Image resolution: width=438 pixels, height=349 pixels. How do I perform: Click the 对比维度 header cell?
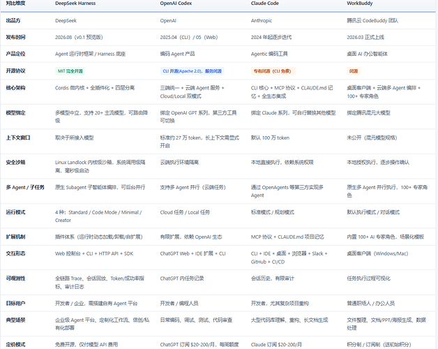[15, 3]
